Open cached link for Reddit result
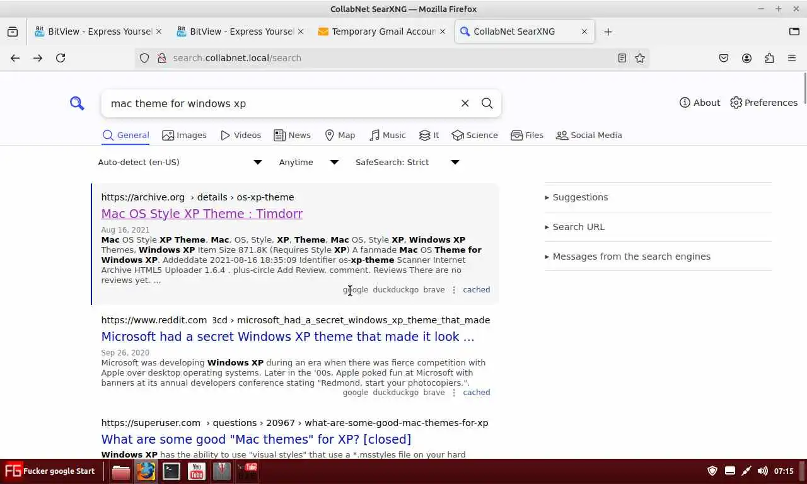The height and width of the screenshot is (484, 807). 476,393
